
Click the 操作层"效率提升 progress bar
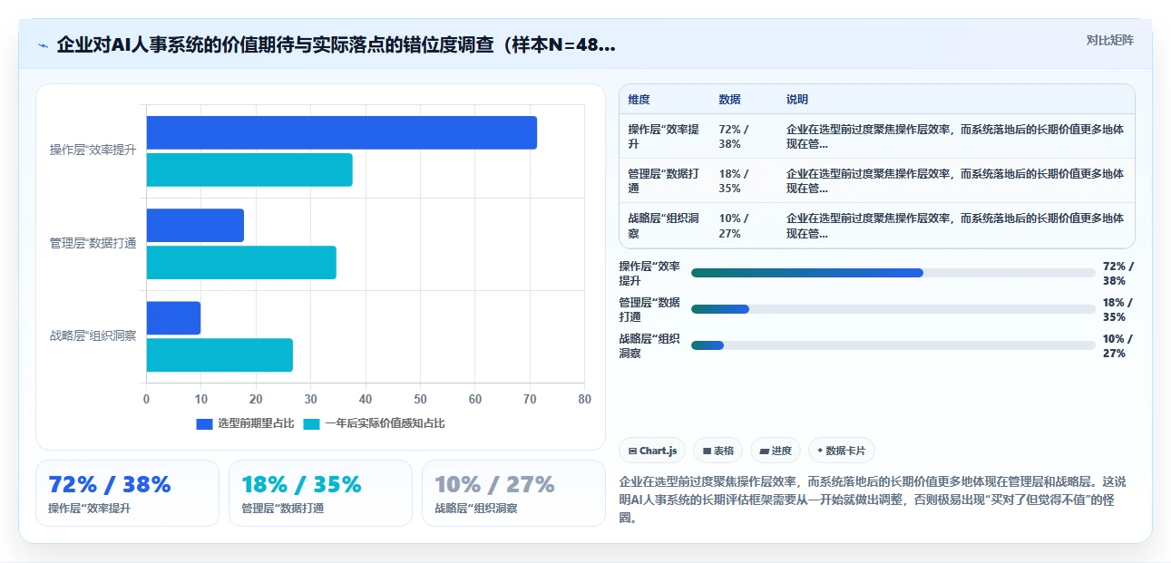click(893, 273)
